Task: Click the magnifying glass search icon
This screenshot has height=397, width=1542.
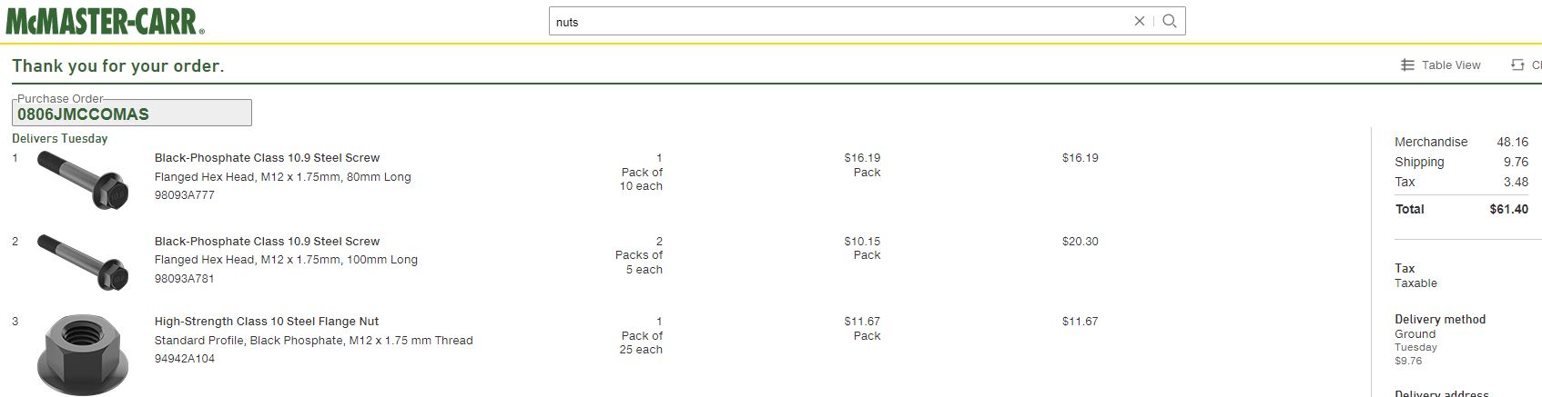Action: (1170, 21)
